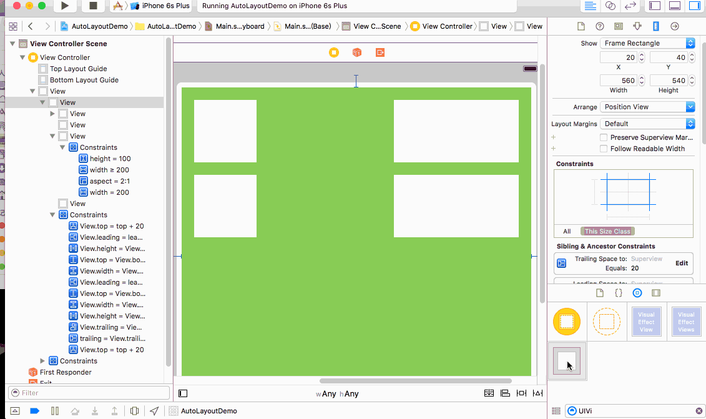Open the Resolve Auto Layout Issues icon
The height and width of the screenshot is (419, 706).
click(x=536, y=393)
